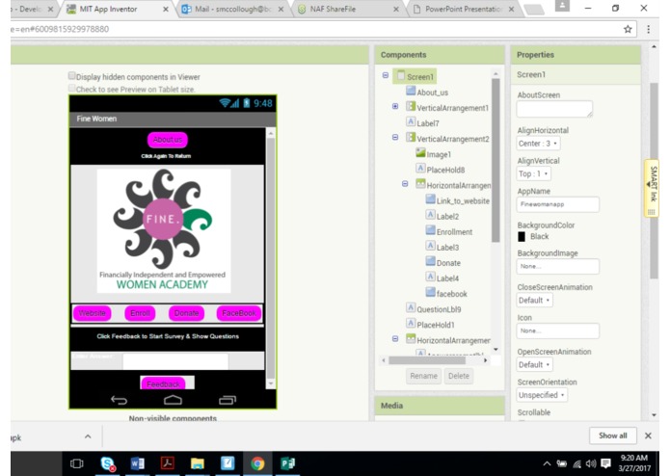Image resolution: width=670 pixels, height=476 pixels.
Task: Click the Delete component button
Action: [459, 376]
